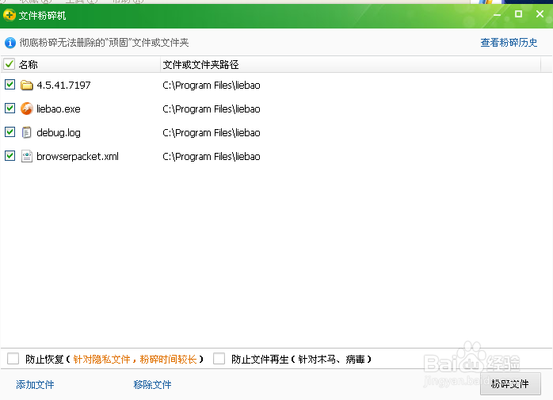Enable the 防止文件再生 option checkbox
The image size is (553, 400).
(x=219, y=359)
